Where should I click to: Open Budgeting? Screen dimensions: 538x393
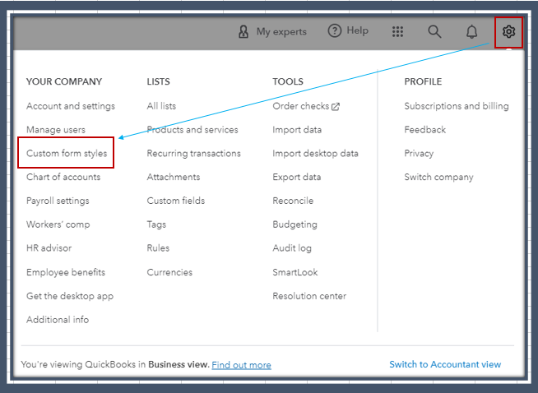295,224
